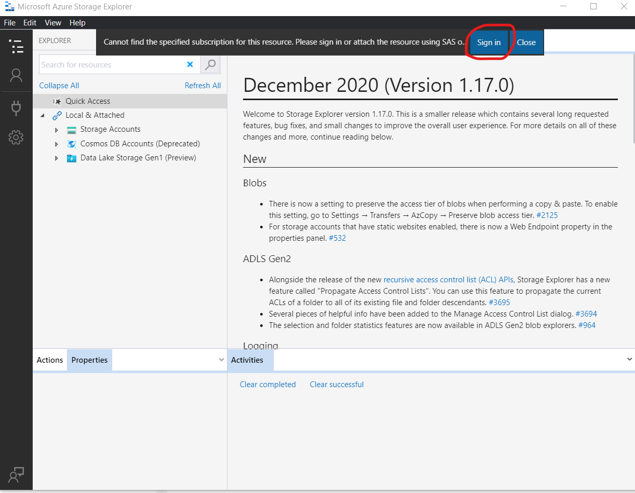Open the Actions/Properties panel dropdown chevron
The height and width of the screenshot is (493, 635).
coord(222,360)
